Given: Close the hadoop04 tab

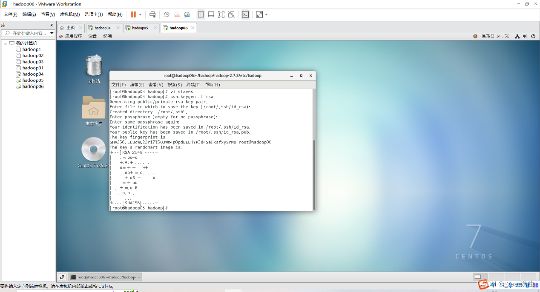Looking at the screenshot, I should (x=118, y=28).
